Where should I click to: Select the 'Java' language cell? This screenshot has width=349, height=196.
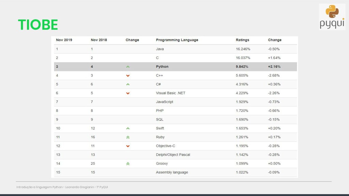coord(160,49)
